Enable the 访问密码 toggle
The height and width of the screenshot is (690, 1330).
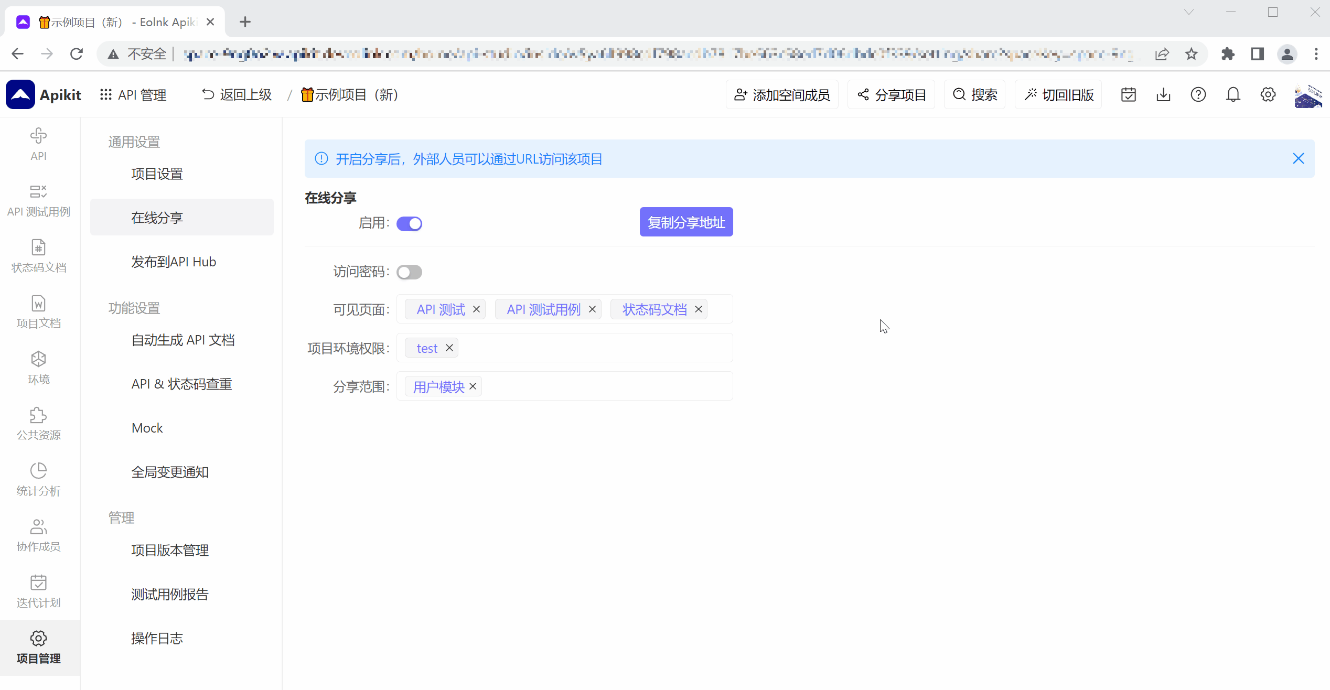tap(409, 272)
